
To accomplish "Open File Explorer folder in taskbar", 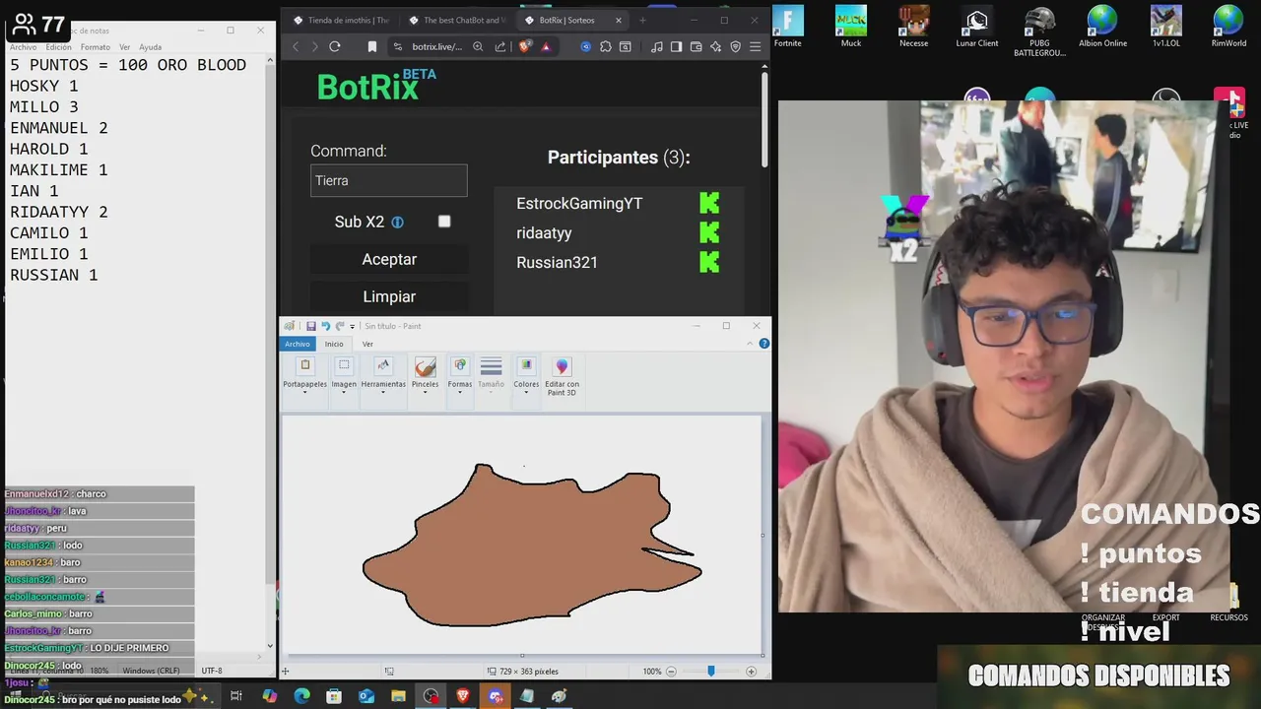I will [x=398, y=696].
